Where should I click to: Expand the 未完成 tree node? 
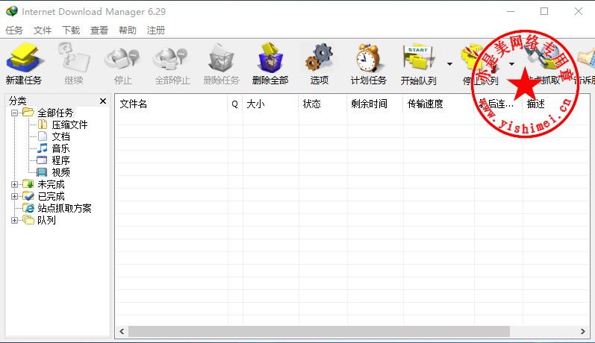[14, 185]
